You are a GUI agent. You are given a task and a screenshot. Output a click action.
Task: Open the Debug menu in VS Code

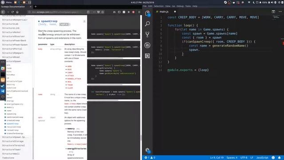(180, 6)
